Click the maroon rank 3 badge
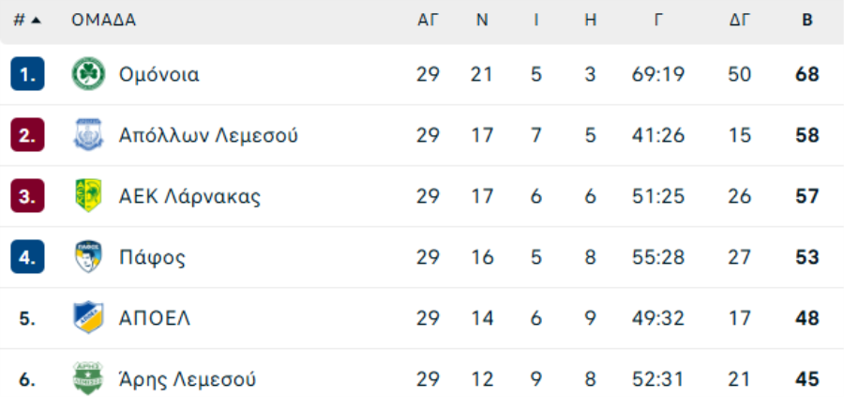The width and height of the screenshot is (844, 397). pos(27,196)
